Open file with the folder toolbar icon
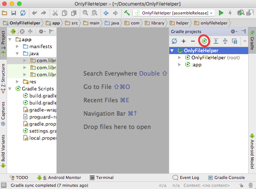 (4, 13)
